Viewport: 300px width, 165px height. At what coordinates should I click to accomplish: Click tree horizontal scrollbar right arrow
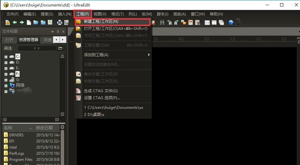pyautogui.click(x=57, y=119)
